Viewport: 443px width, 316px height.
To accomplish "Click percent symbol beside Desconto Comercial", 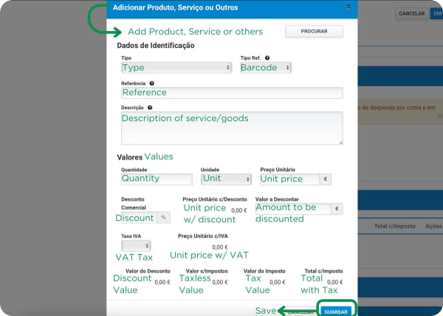I will coord(163,217).
